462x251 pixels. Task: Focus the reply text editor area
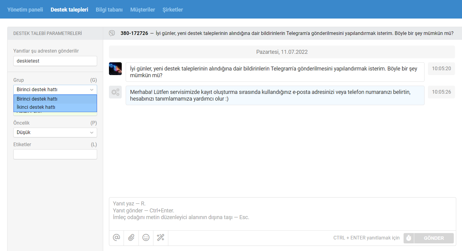282,214
